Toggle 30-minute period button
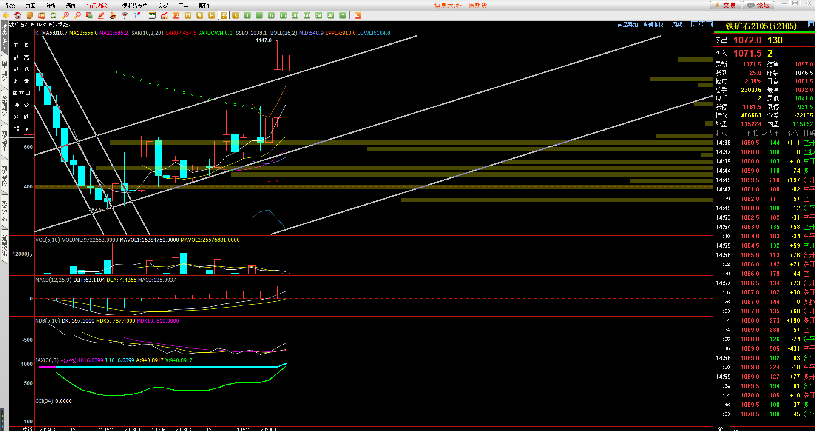The image size is (815, 431). pyautogui.click(x=295, y=15)
